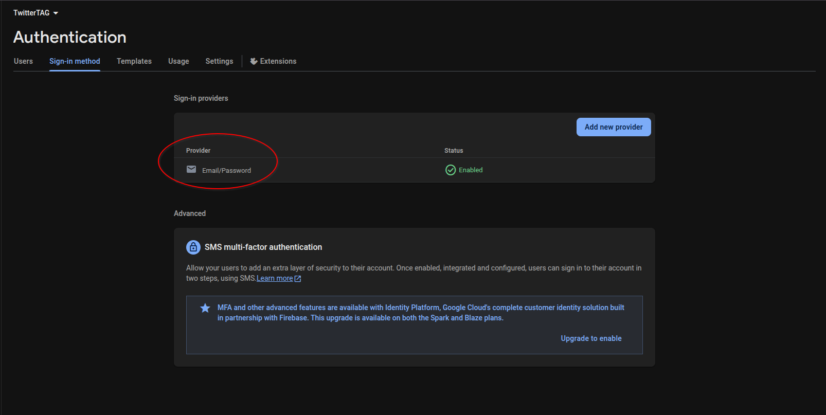This screenshot has width=826, height=415.
Task: Click the SMS multi-factor authentication heading
Action: 263,247
